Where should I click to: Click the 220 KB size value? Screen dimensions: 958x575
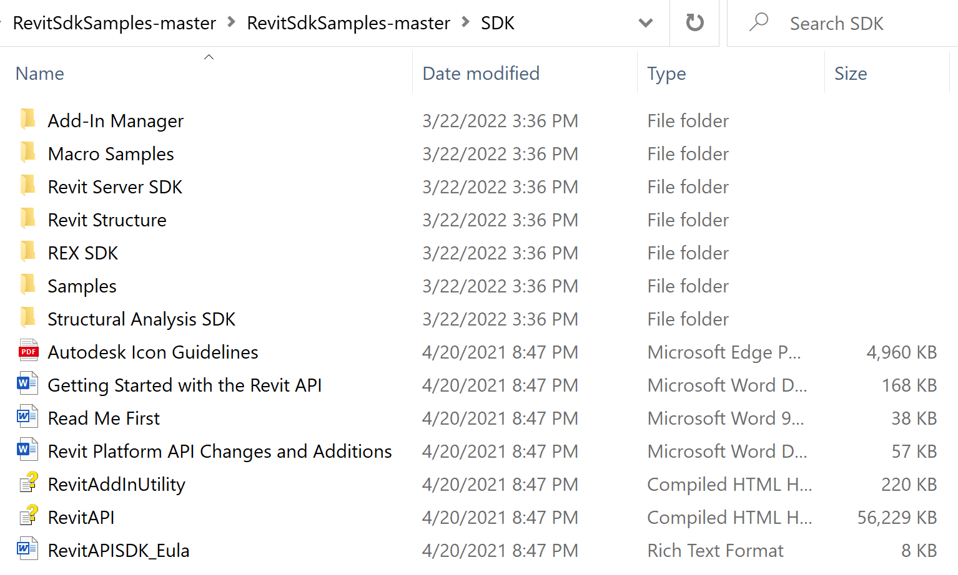909,484
